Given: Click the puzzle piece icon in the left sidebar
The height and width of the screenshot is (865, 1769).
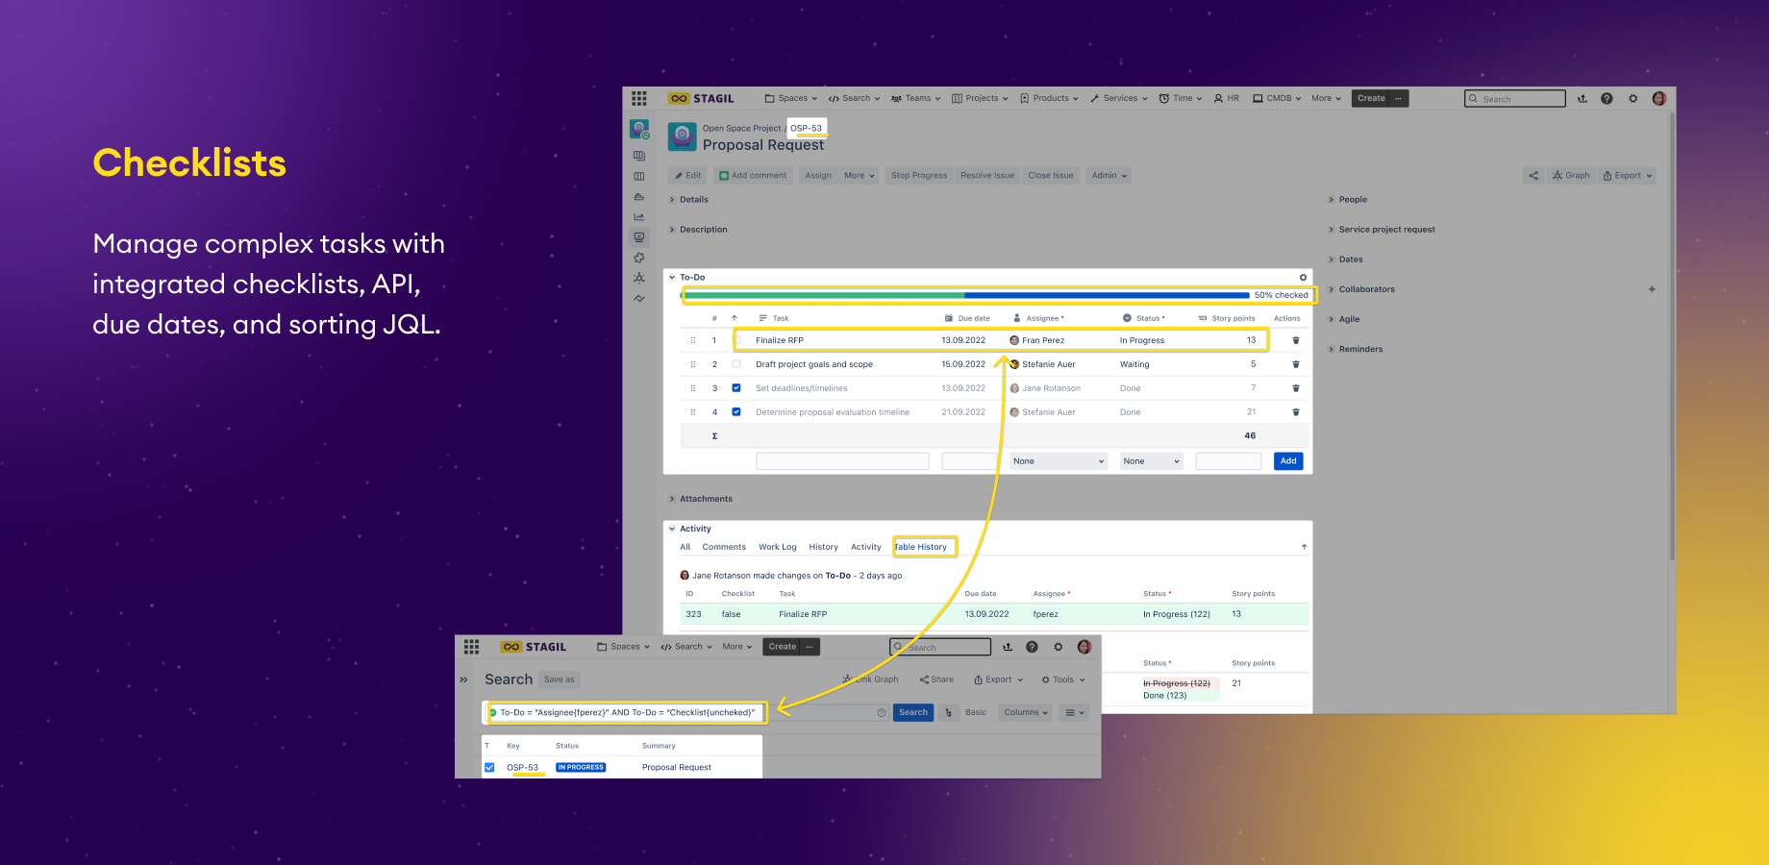Looking at the screenshot, I should pyautogui.click(x=639, y=258).
